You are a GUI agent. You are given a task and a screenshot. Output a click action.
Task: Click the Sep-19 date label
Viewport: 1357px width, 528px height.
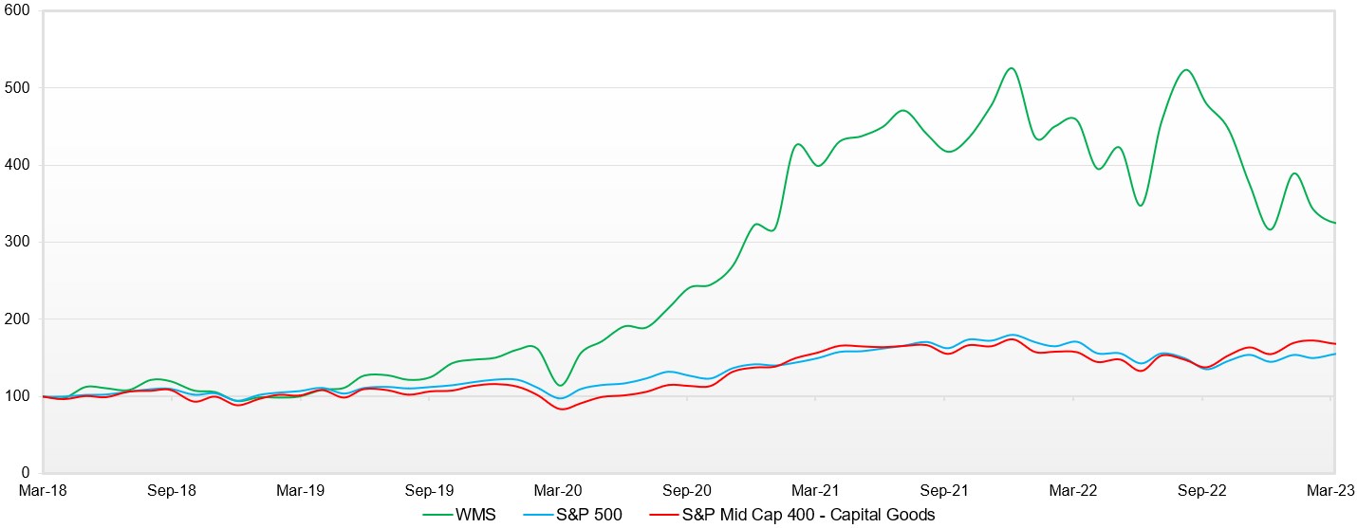tap(430, 490)
